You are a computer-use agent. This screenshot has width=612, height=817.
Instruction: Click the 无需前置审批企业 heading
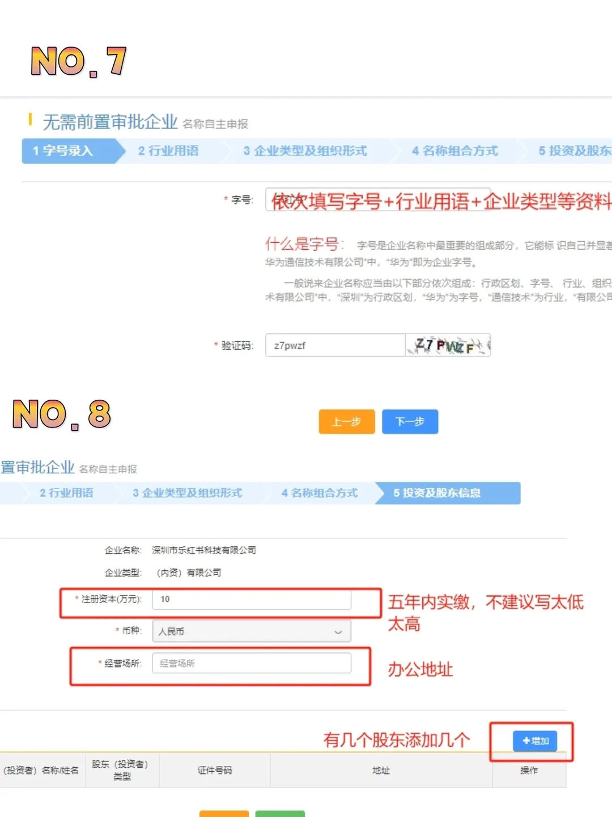110,122
